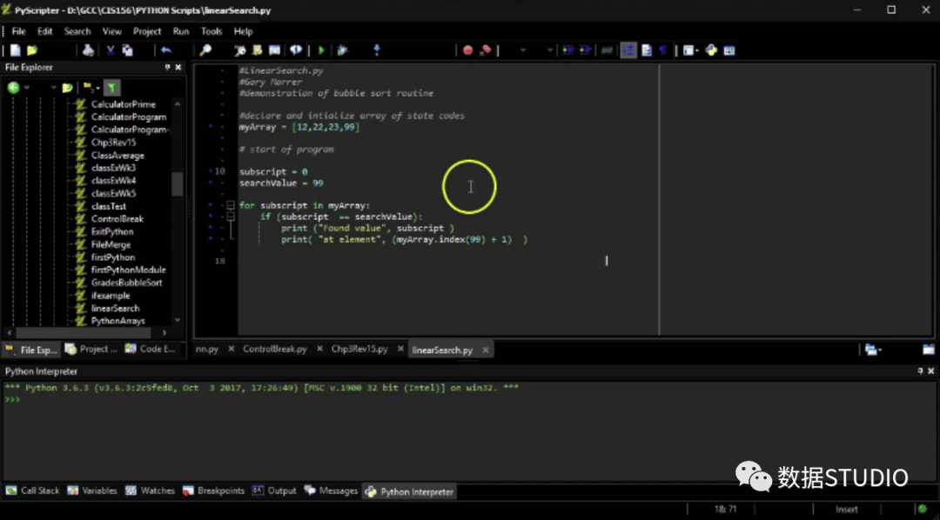The height and width of the screenshot is (520, 940).
Task: Open the Tools menu
Action: coord(211,31)
